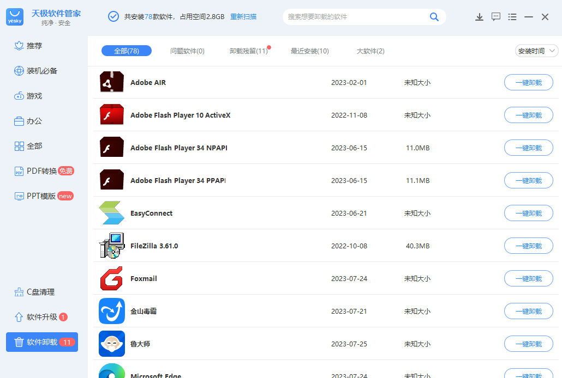Screen dimensions: 562x378
Task: Click the 2023-02-01 install date
Action: click(349, 83)
